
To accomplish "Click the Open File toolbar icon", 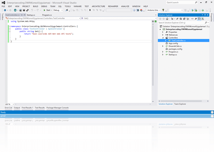I will click(20, 10).
